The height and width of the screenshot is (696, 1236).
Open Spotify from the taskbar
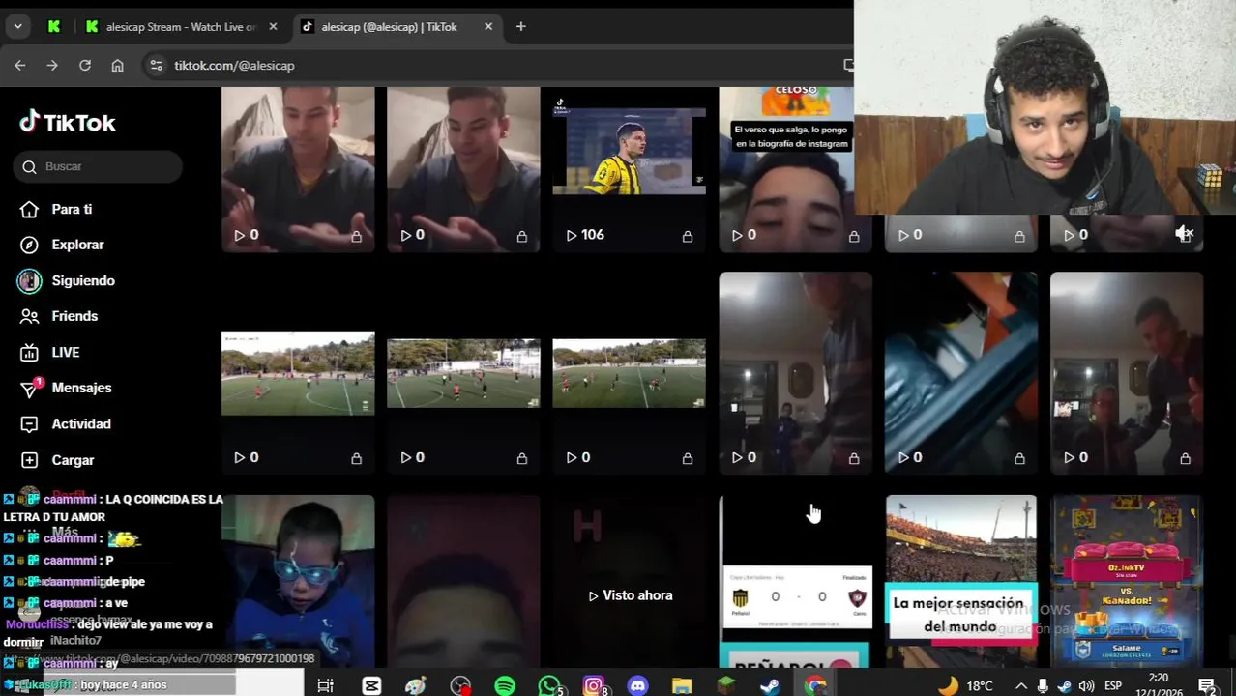505,685
